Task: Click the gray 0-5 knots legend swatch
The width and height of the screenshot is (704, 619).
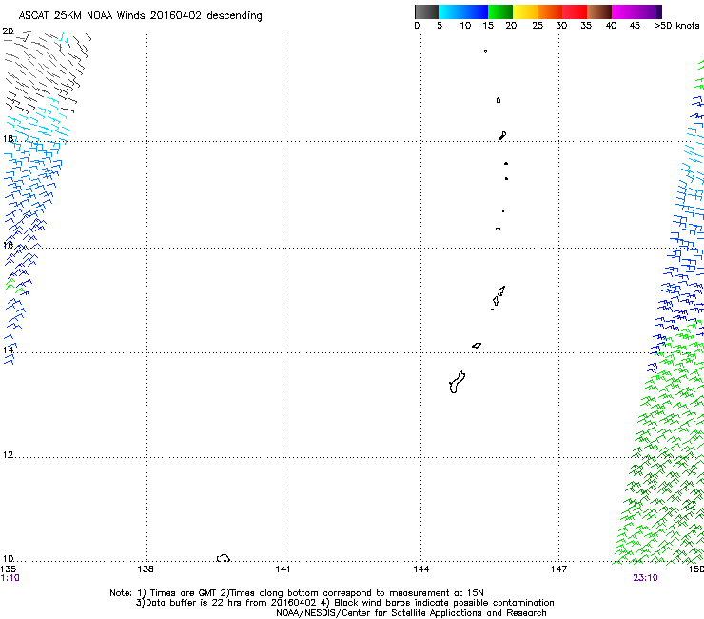Action: pyautogui.click(x=426, y=11)
